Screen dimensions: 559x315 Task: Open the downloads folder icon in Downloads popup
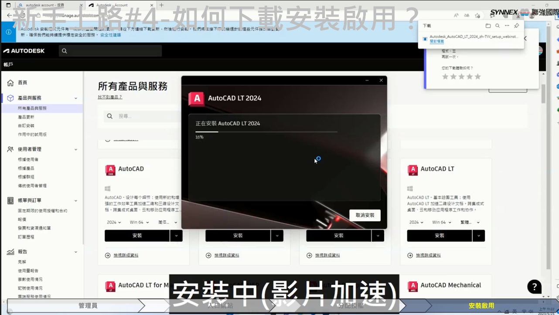[x=488, y=26]
